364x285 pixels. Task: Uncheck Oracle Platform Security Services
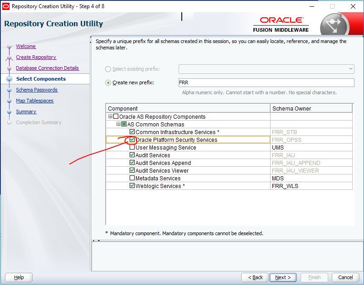(131, 140)
